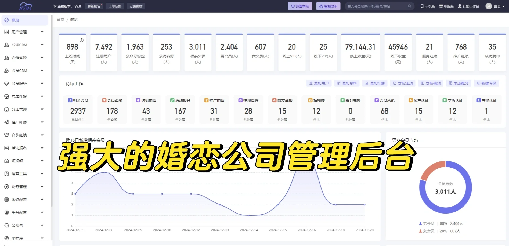Open the 智能助手 assistant
Image resolution: width=509 pixels, height=246 pixels.
tap(328, 6)
